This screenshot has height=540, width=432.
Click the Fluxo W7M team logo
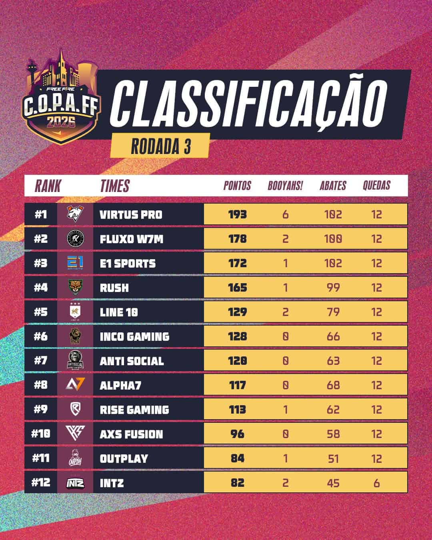[x=75, y=239]
